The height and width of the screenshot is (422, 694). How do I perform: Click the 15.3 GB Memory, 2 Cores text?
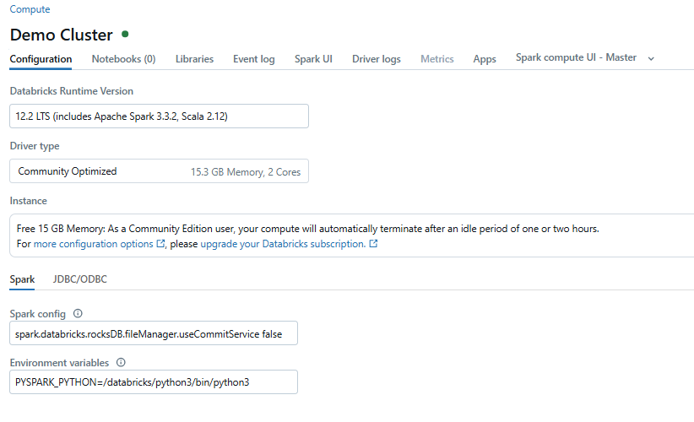click(246, 171)
